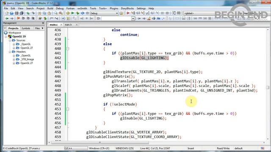Open the Build menu
The image size is (271, 152).
tap(50, 8)
